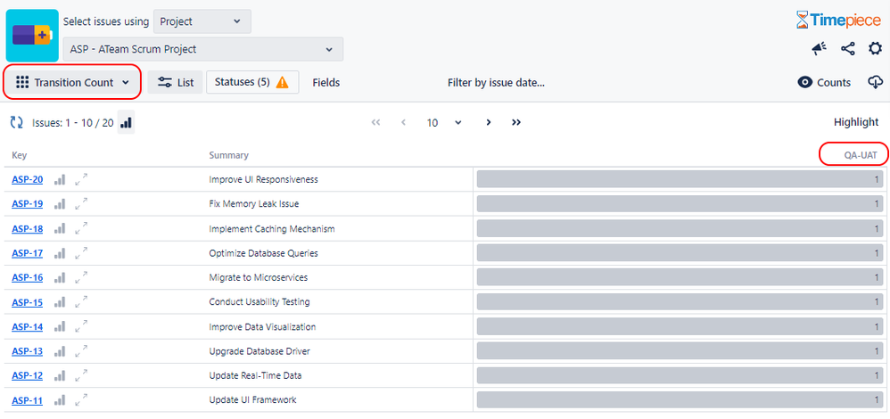Click the refresh issues icon
The width and height of the screenshot is (890, 419).
click(16, 122)
